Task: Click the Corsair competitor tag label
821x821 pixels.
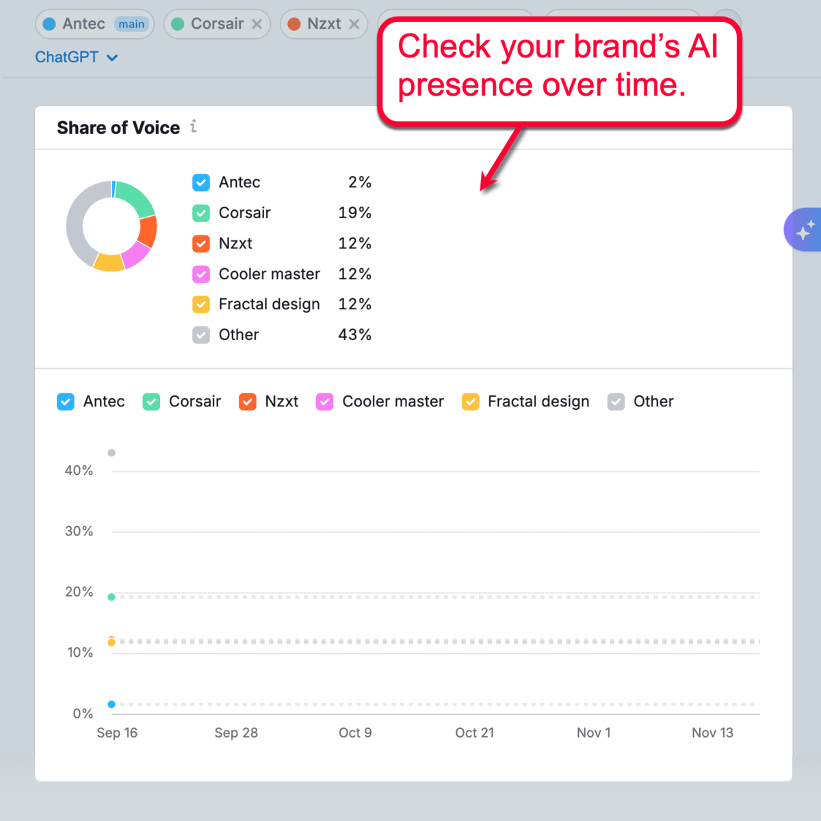Action: (217, 24)
